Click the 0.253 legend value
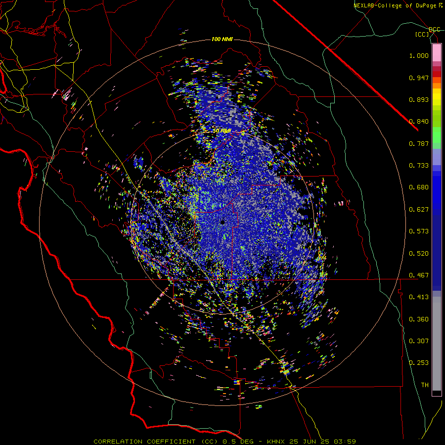Screen dimensions: 445x445 (419, 363)
